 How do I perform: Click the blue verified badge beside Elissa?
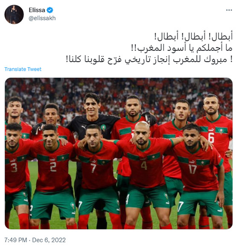tap(50, 10)
